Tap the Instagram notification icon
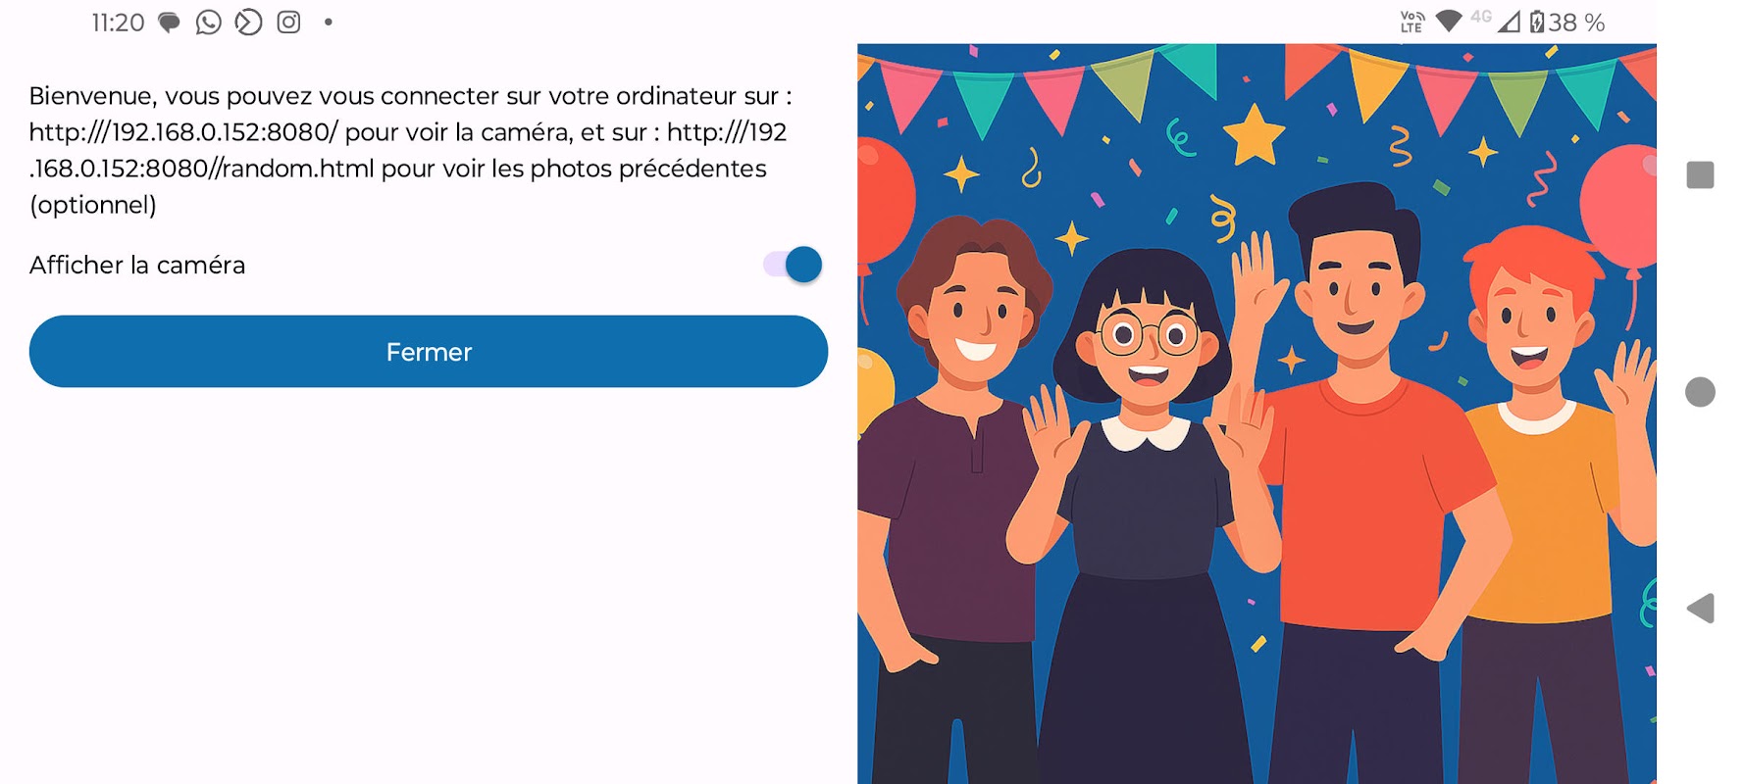 [x=288, y=22]
